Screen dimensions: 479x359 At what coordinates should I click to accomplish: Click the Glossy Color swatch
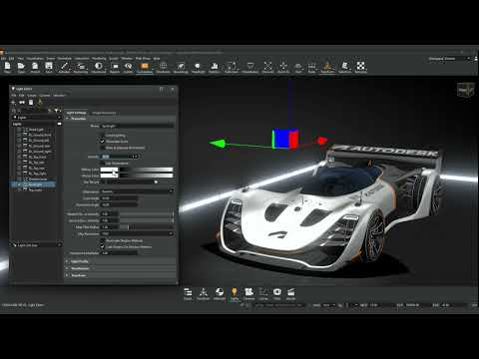coord(109,176)
